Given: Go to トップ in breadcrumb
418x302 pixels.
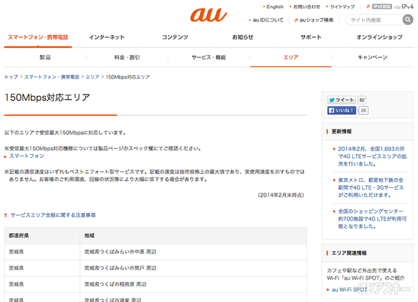Looking at the screenshot, I should coord(11,77).
